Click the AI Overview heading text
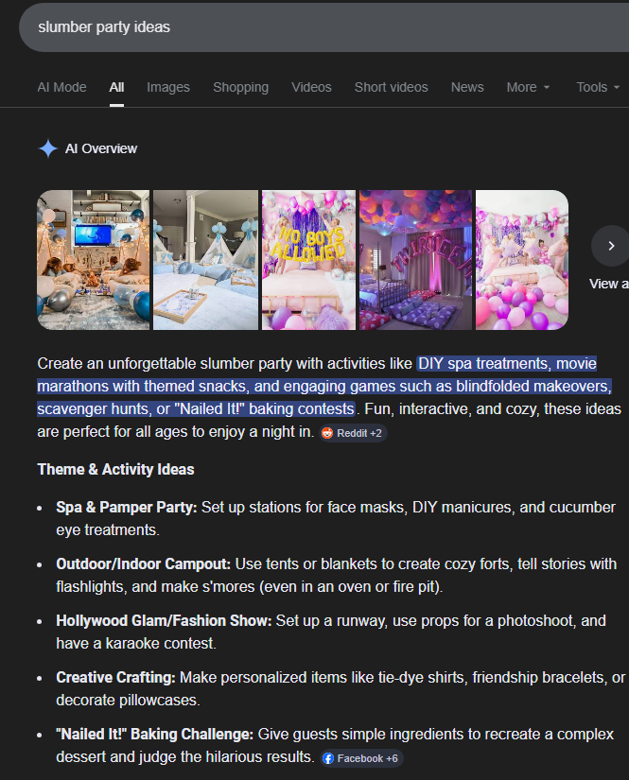The image size is (629, 780). (x=101, y=148)
